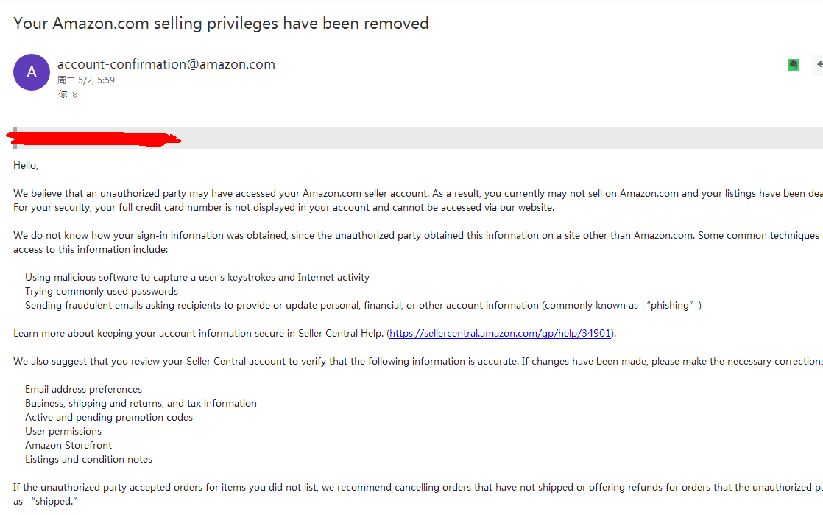Image resolution: width=823 pixels, height=515 pixels.
Task: Click the "Hello," greeting line
Action: (26, 165)
